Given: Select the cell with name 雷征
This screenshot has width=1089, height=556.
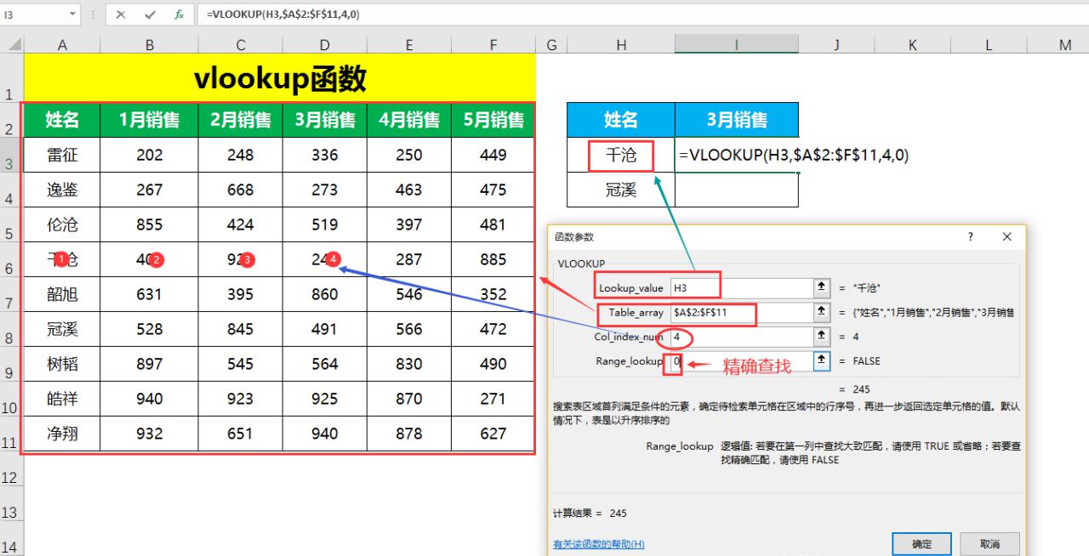Looking at the screenshot, I should [x=62, y=156].
